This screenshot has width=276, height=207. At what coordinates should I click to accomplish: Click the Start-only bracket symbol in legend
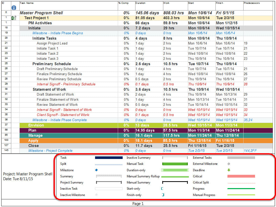[x=162, y=189]
